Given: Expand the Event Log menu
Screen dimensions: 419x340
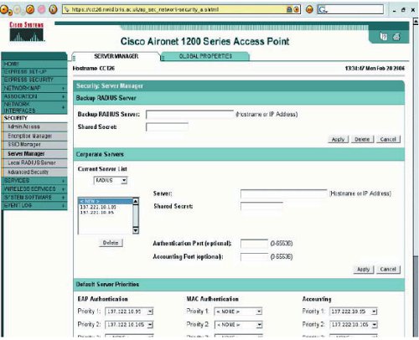Looking at the screenshot, I should [34, 205].
